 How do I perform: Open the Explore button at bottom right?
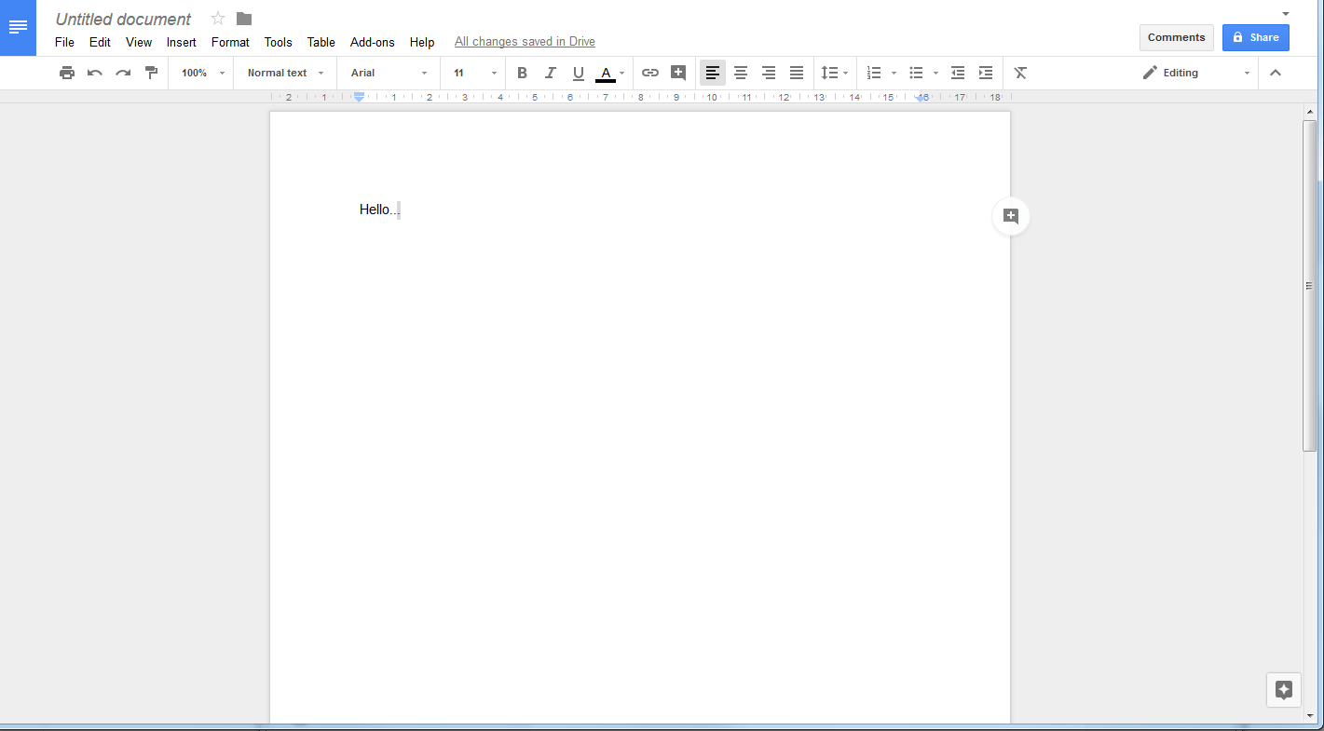click(1283, 690)
